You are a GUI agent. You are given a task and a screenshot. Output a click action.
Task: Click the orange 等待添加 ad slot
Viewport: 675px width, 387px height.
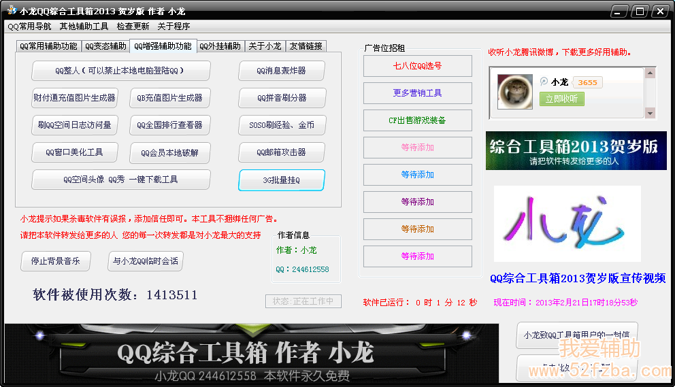(418, 229)
